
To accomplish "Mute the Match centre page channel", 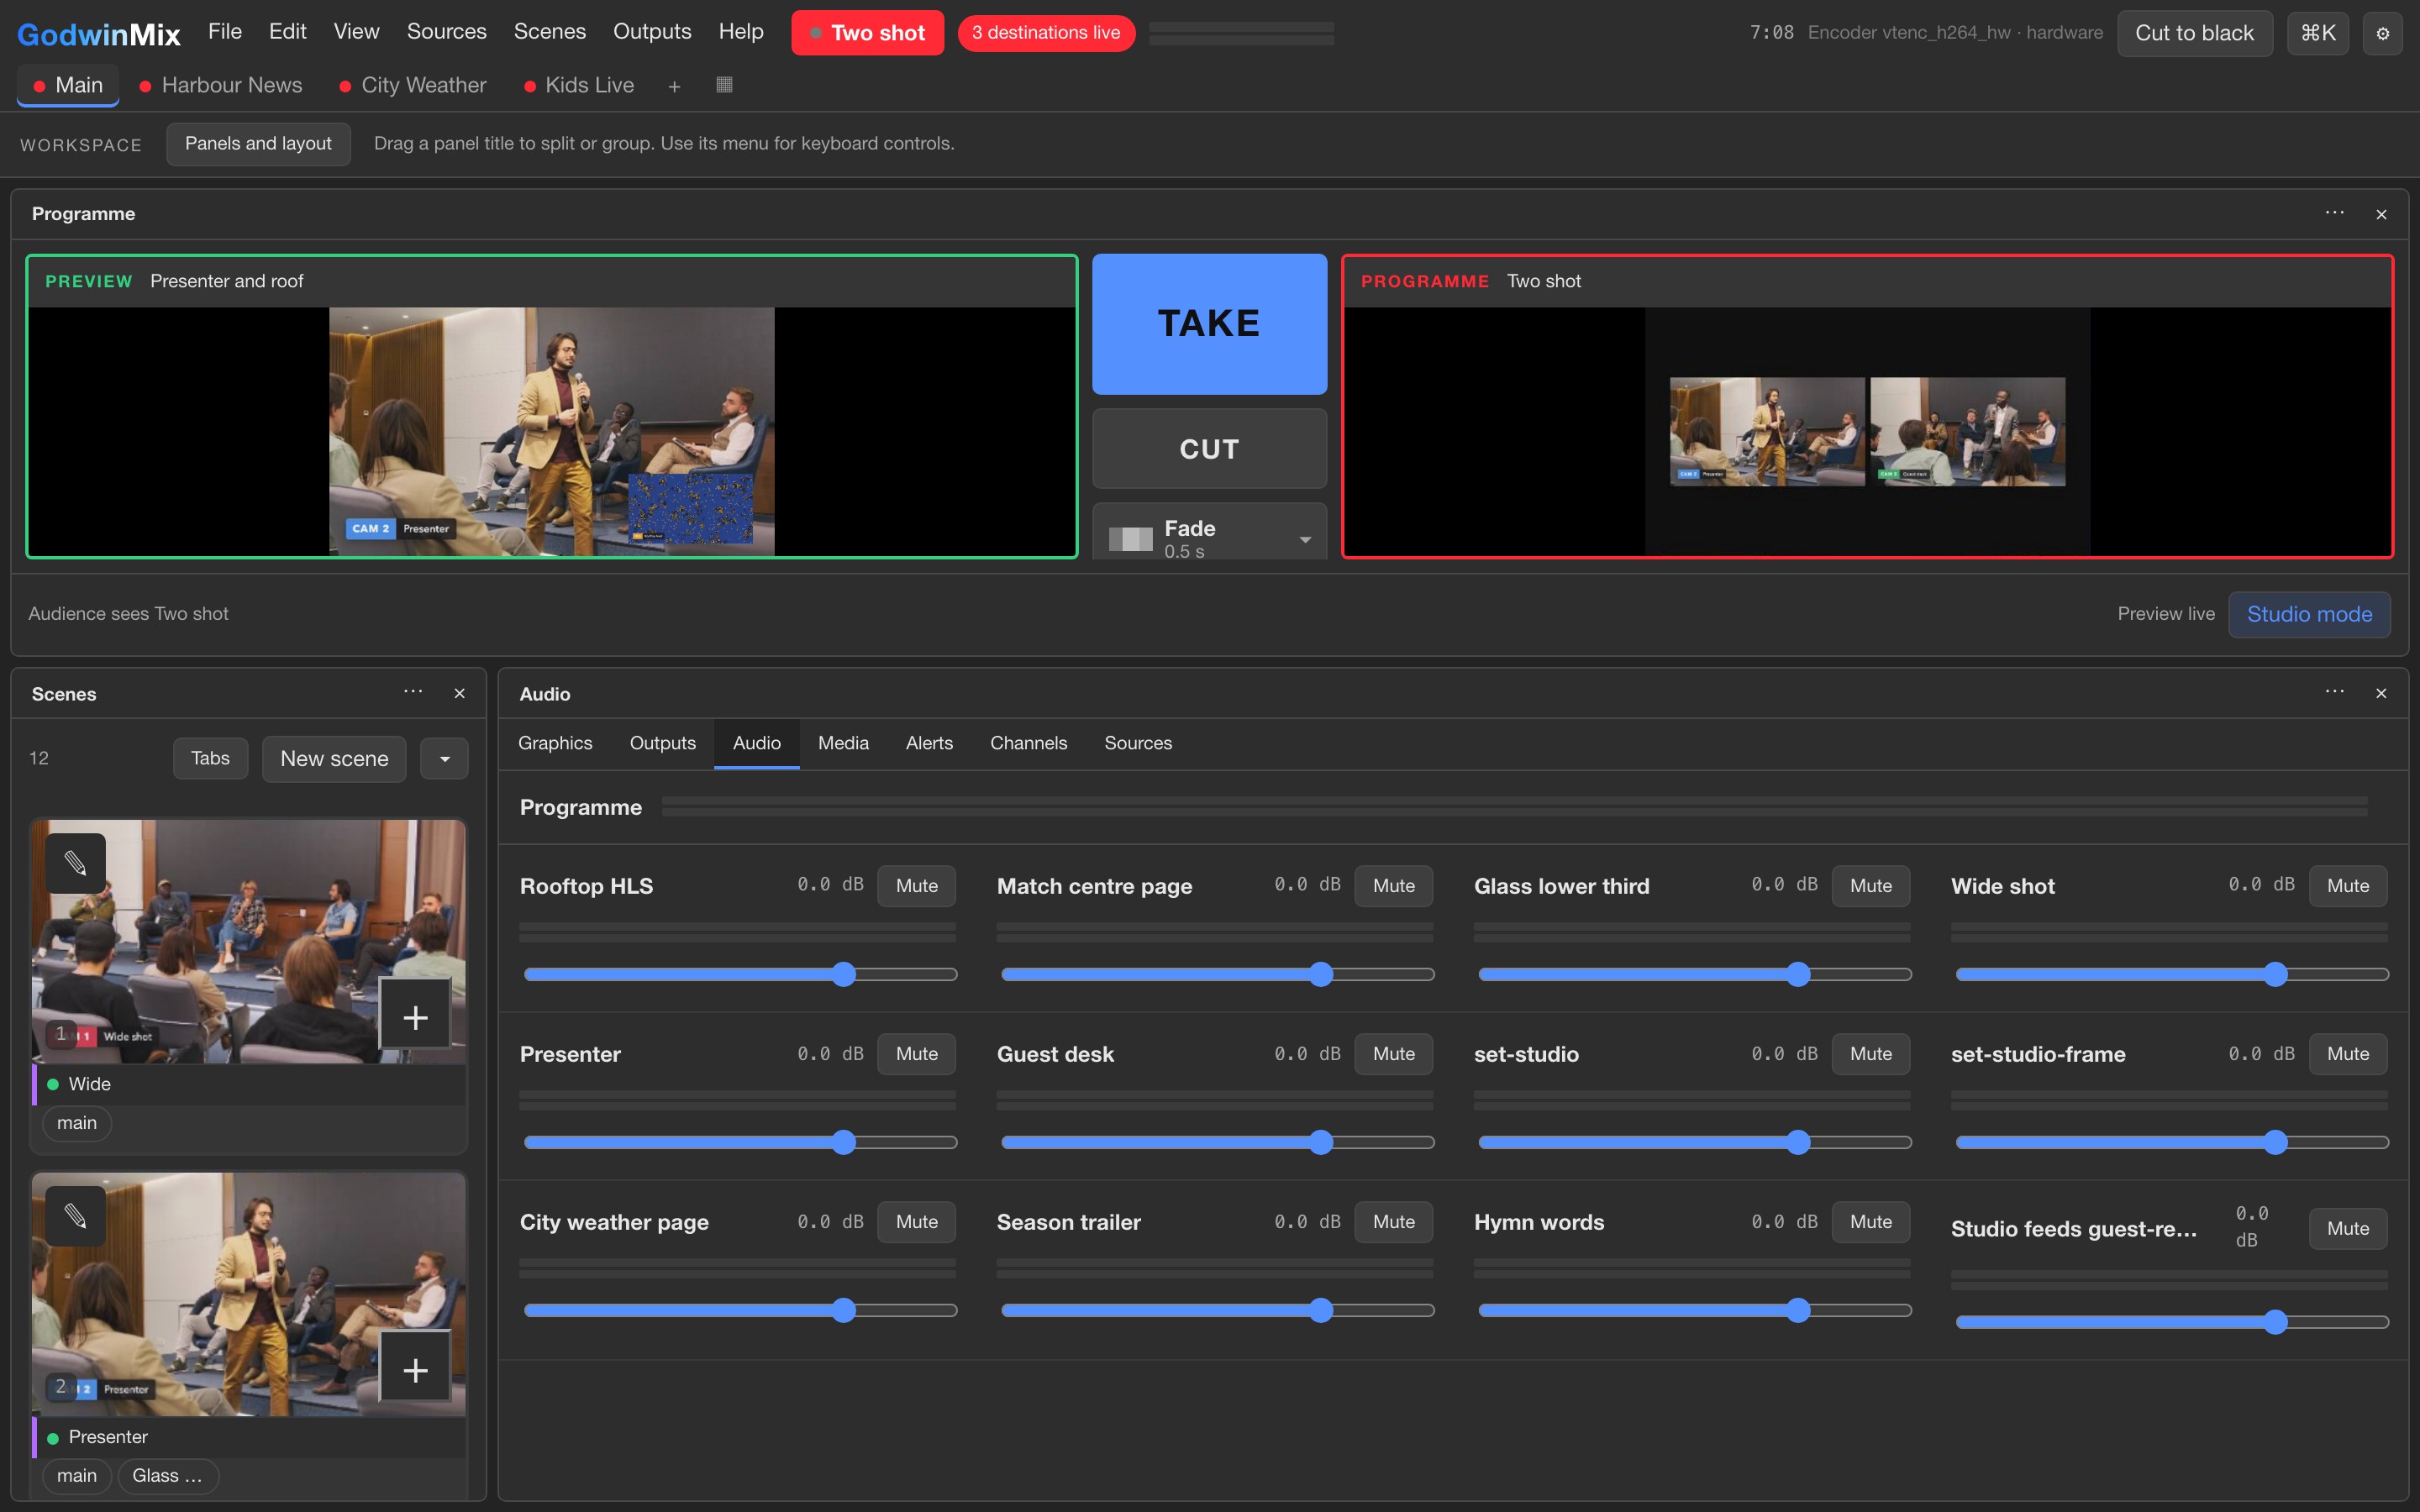I will 1393,885.
